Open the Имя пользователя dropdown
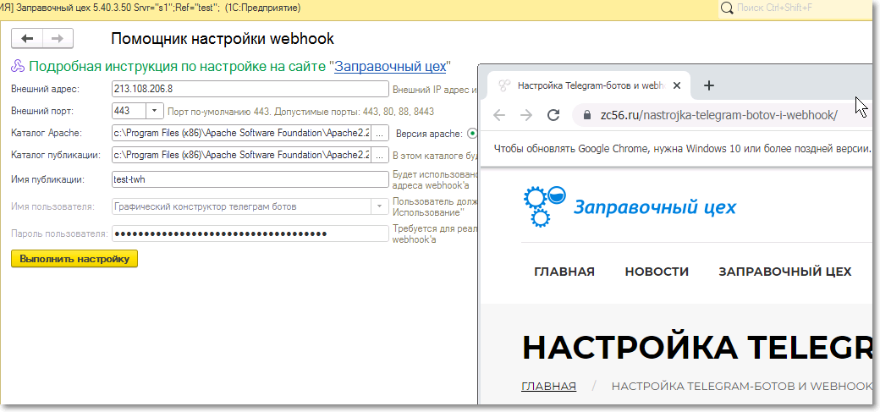This screenshot has height=412, width=880. pos(378,206)
